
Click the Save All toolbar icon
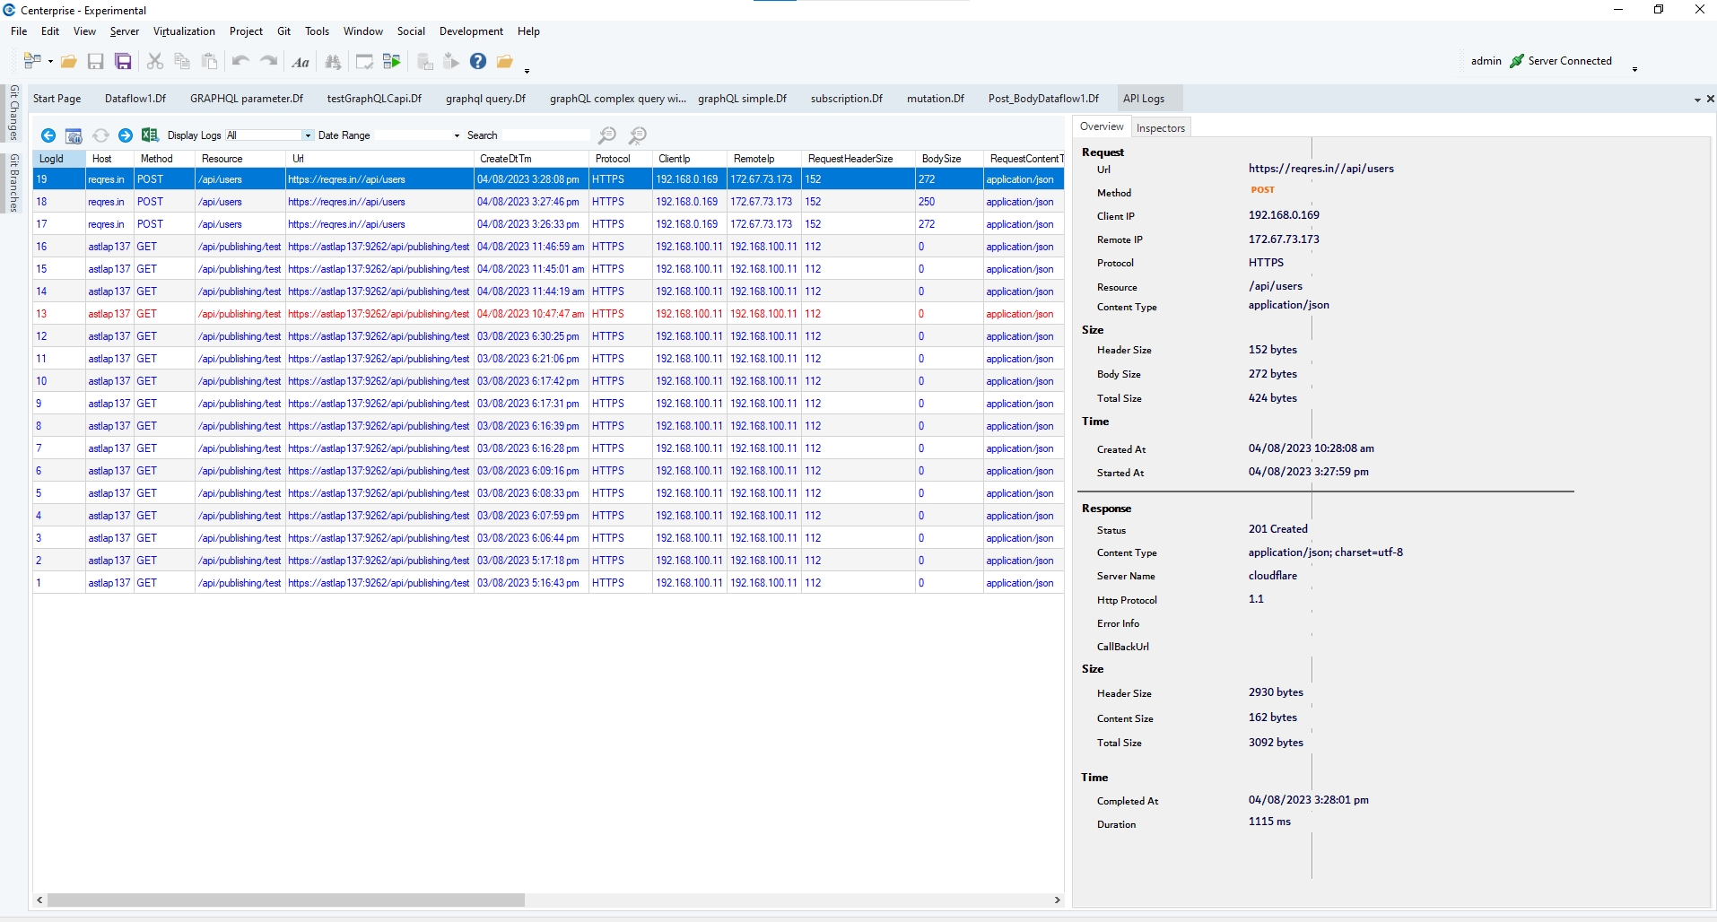[123, 62]
